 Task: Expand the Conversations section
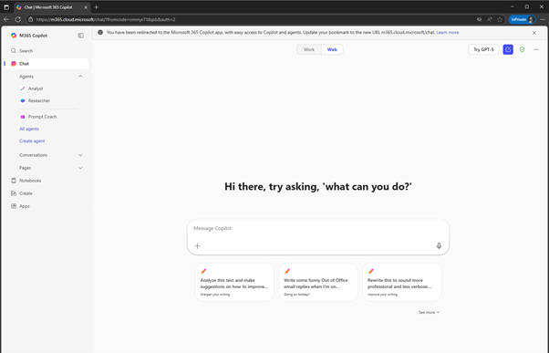point(80,155)
